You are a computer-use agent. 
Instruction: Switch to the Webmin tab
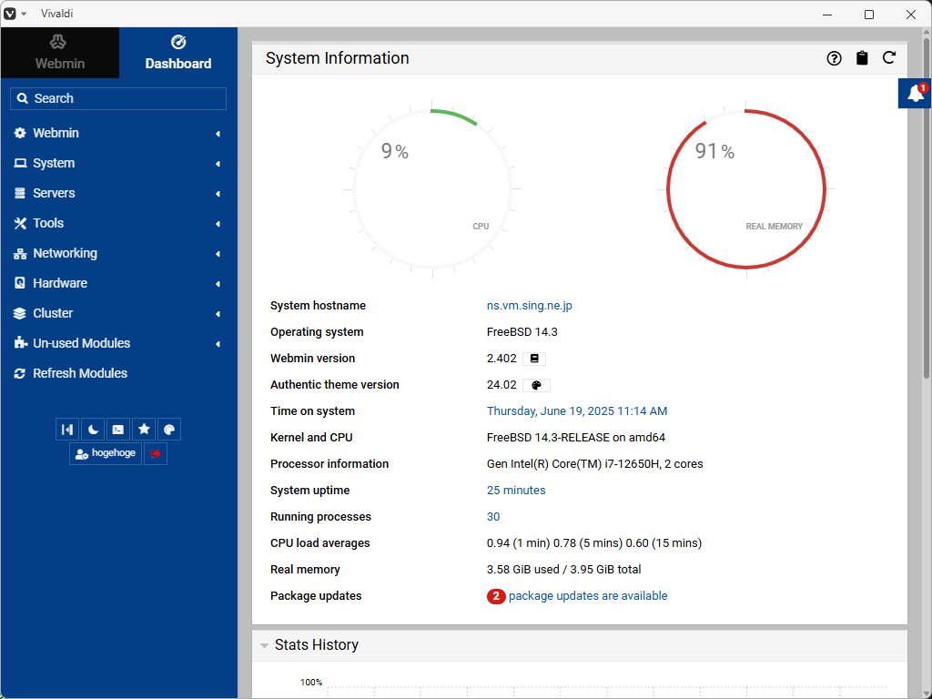[59, 52]
